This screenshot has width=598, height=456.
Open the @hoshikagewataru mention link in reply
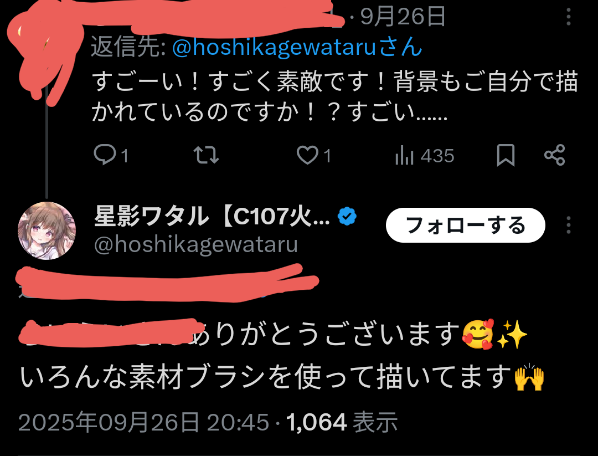pos(297,48)
